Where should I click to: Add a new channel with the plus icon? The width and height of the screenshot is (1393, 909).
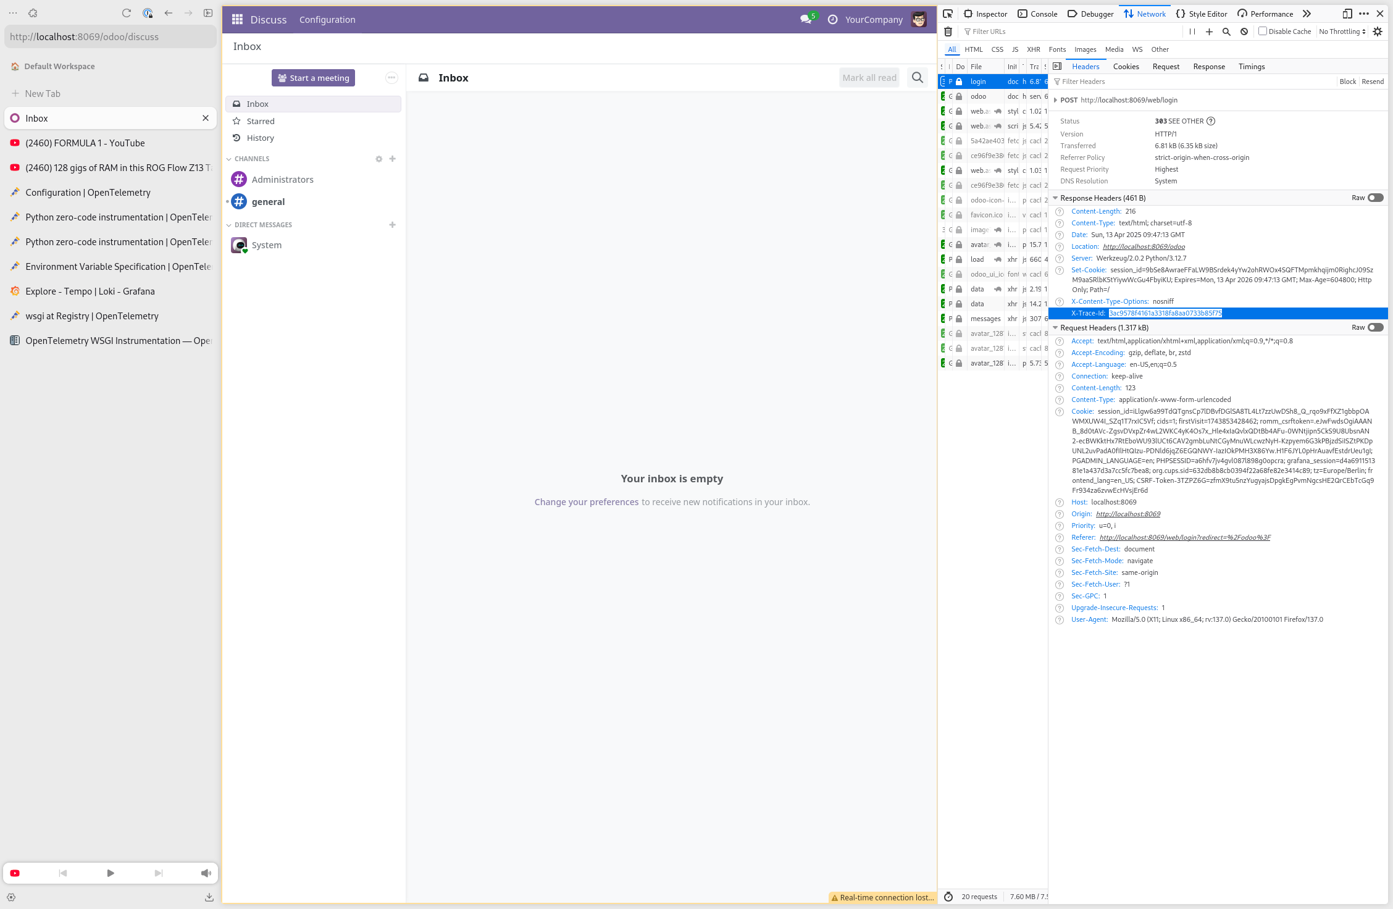[x=392, y=159]
